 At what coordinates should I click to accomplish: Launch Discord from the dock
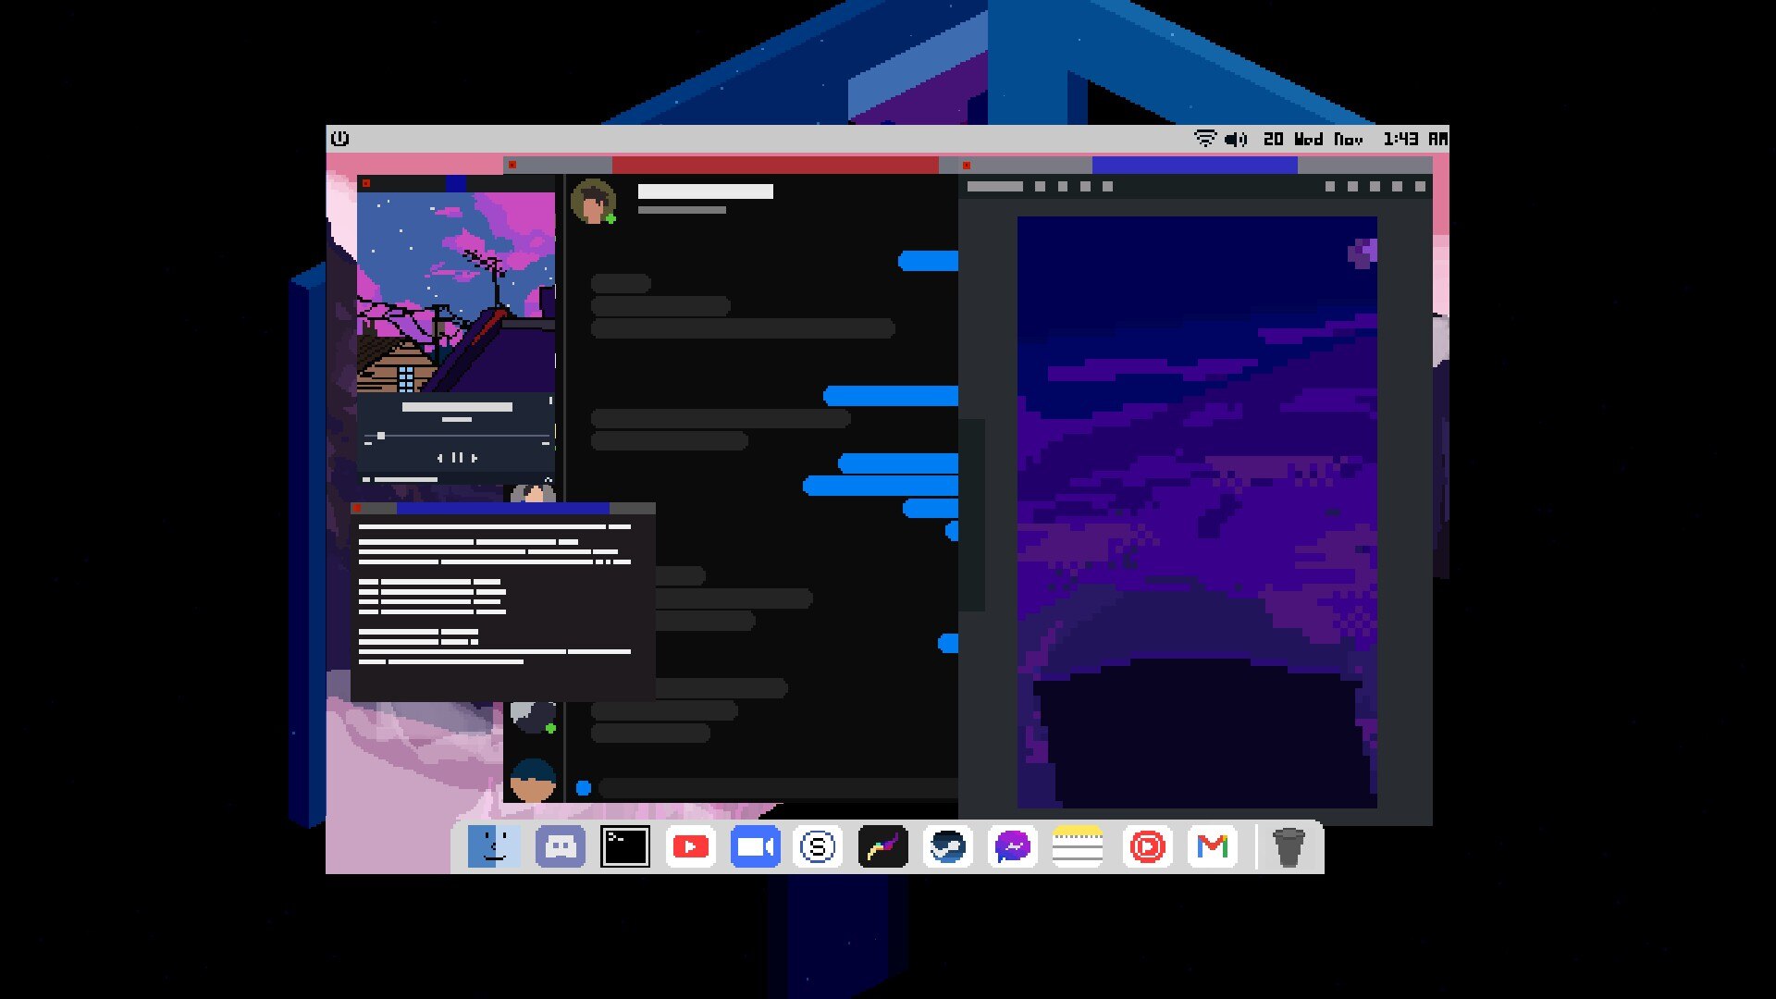click(560, 846)
